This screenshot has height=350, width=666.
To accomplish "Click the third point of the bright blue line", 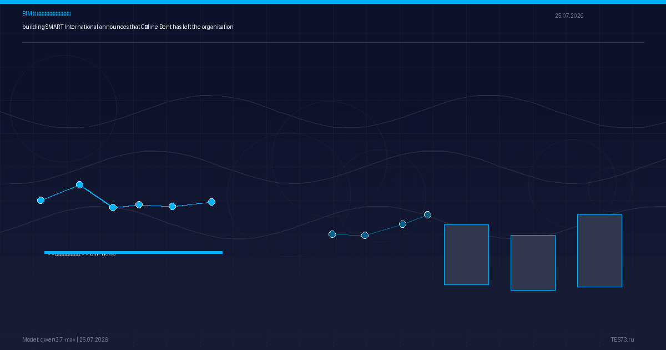I will tap(113, 207).
